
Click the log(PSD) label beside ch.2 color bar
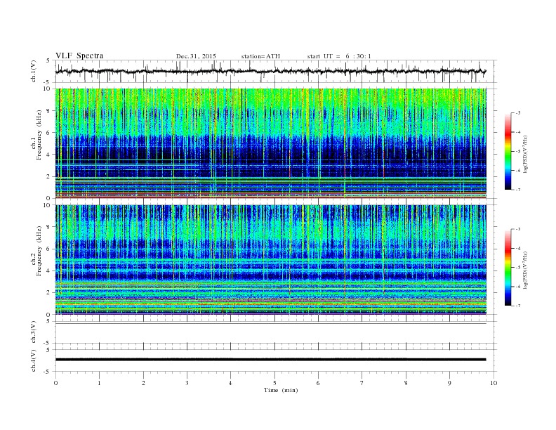point(525,270)
